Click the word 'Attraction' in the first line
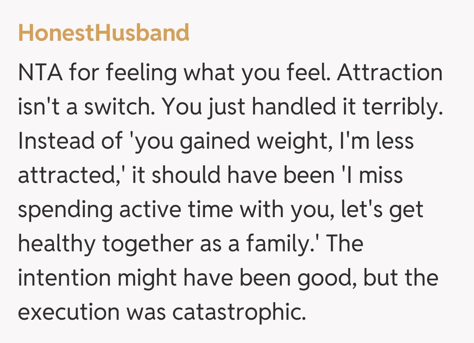474x343 pixels. tap(390, 73)
